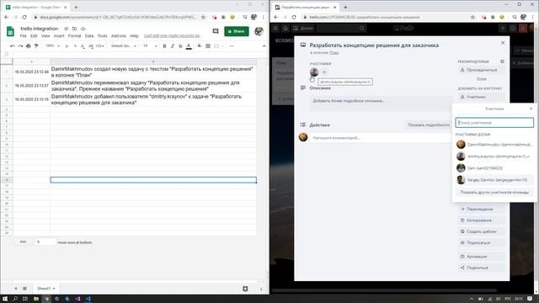Open the zoom level dropdown in Sheets
This screenshot has height=303, width=539.
(x=52, y=46)
